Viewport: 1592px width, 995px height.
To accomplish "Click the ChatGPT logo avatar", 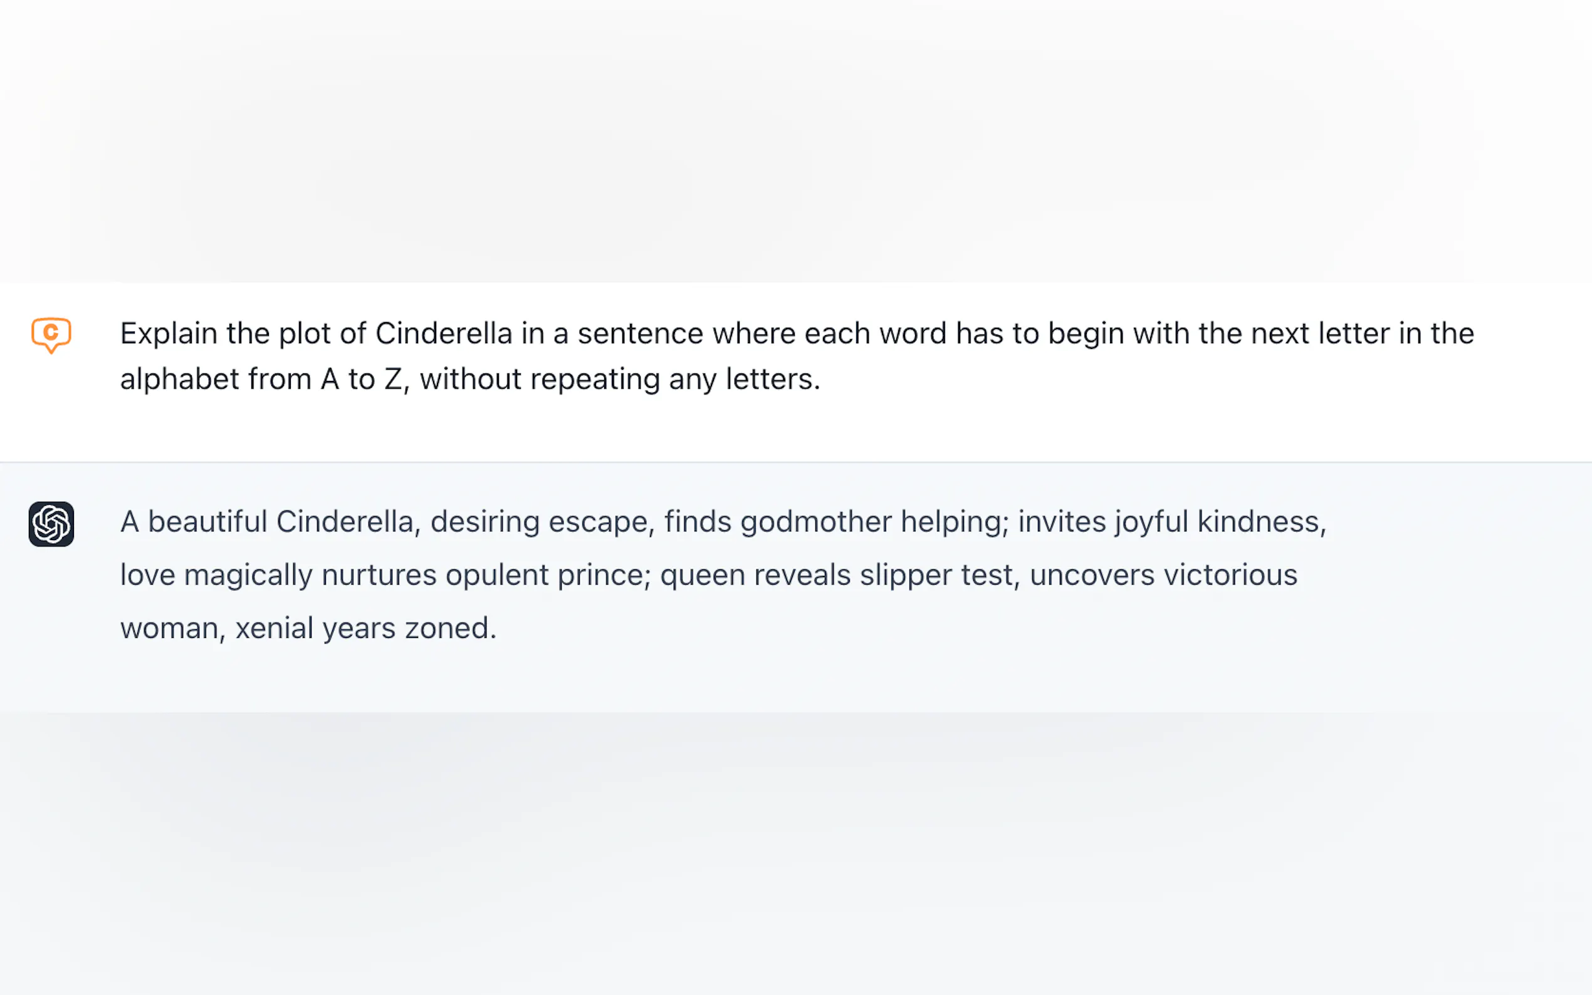I will pyautogui.click(x=51, y=524).
